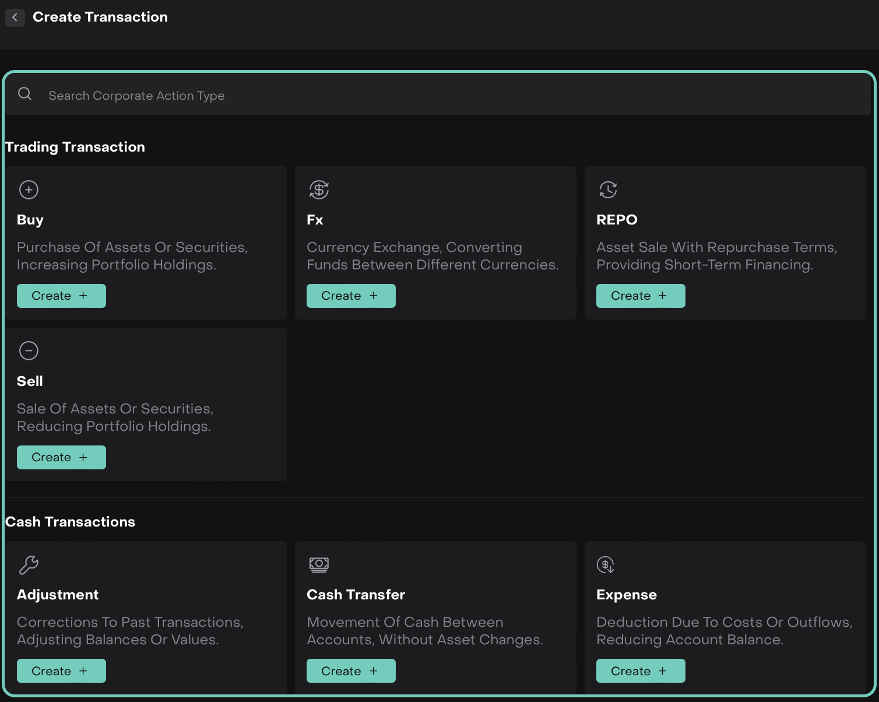The image size is (879, 702).
Task: Click the Cash Transfer banknote icon
Action: point(319,564)
